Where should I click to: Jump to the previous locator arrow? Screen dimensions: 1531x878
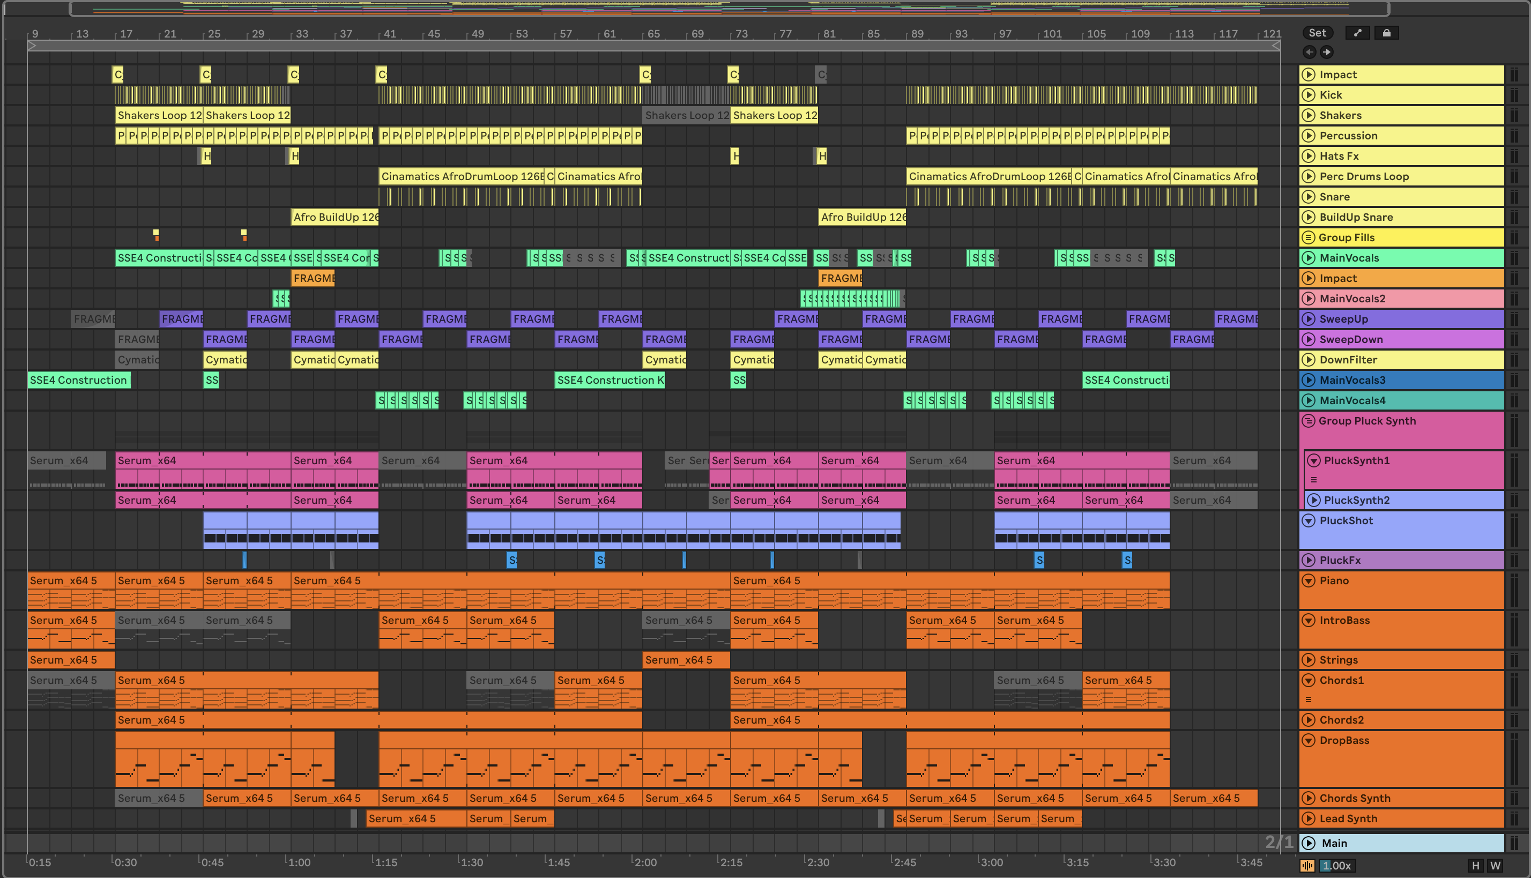pos(1309,52)
